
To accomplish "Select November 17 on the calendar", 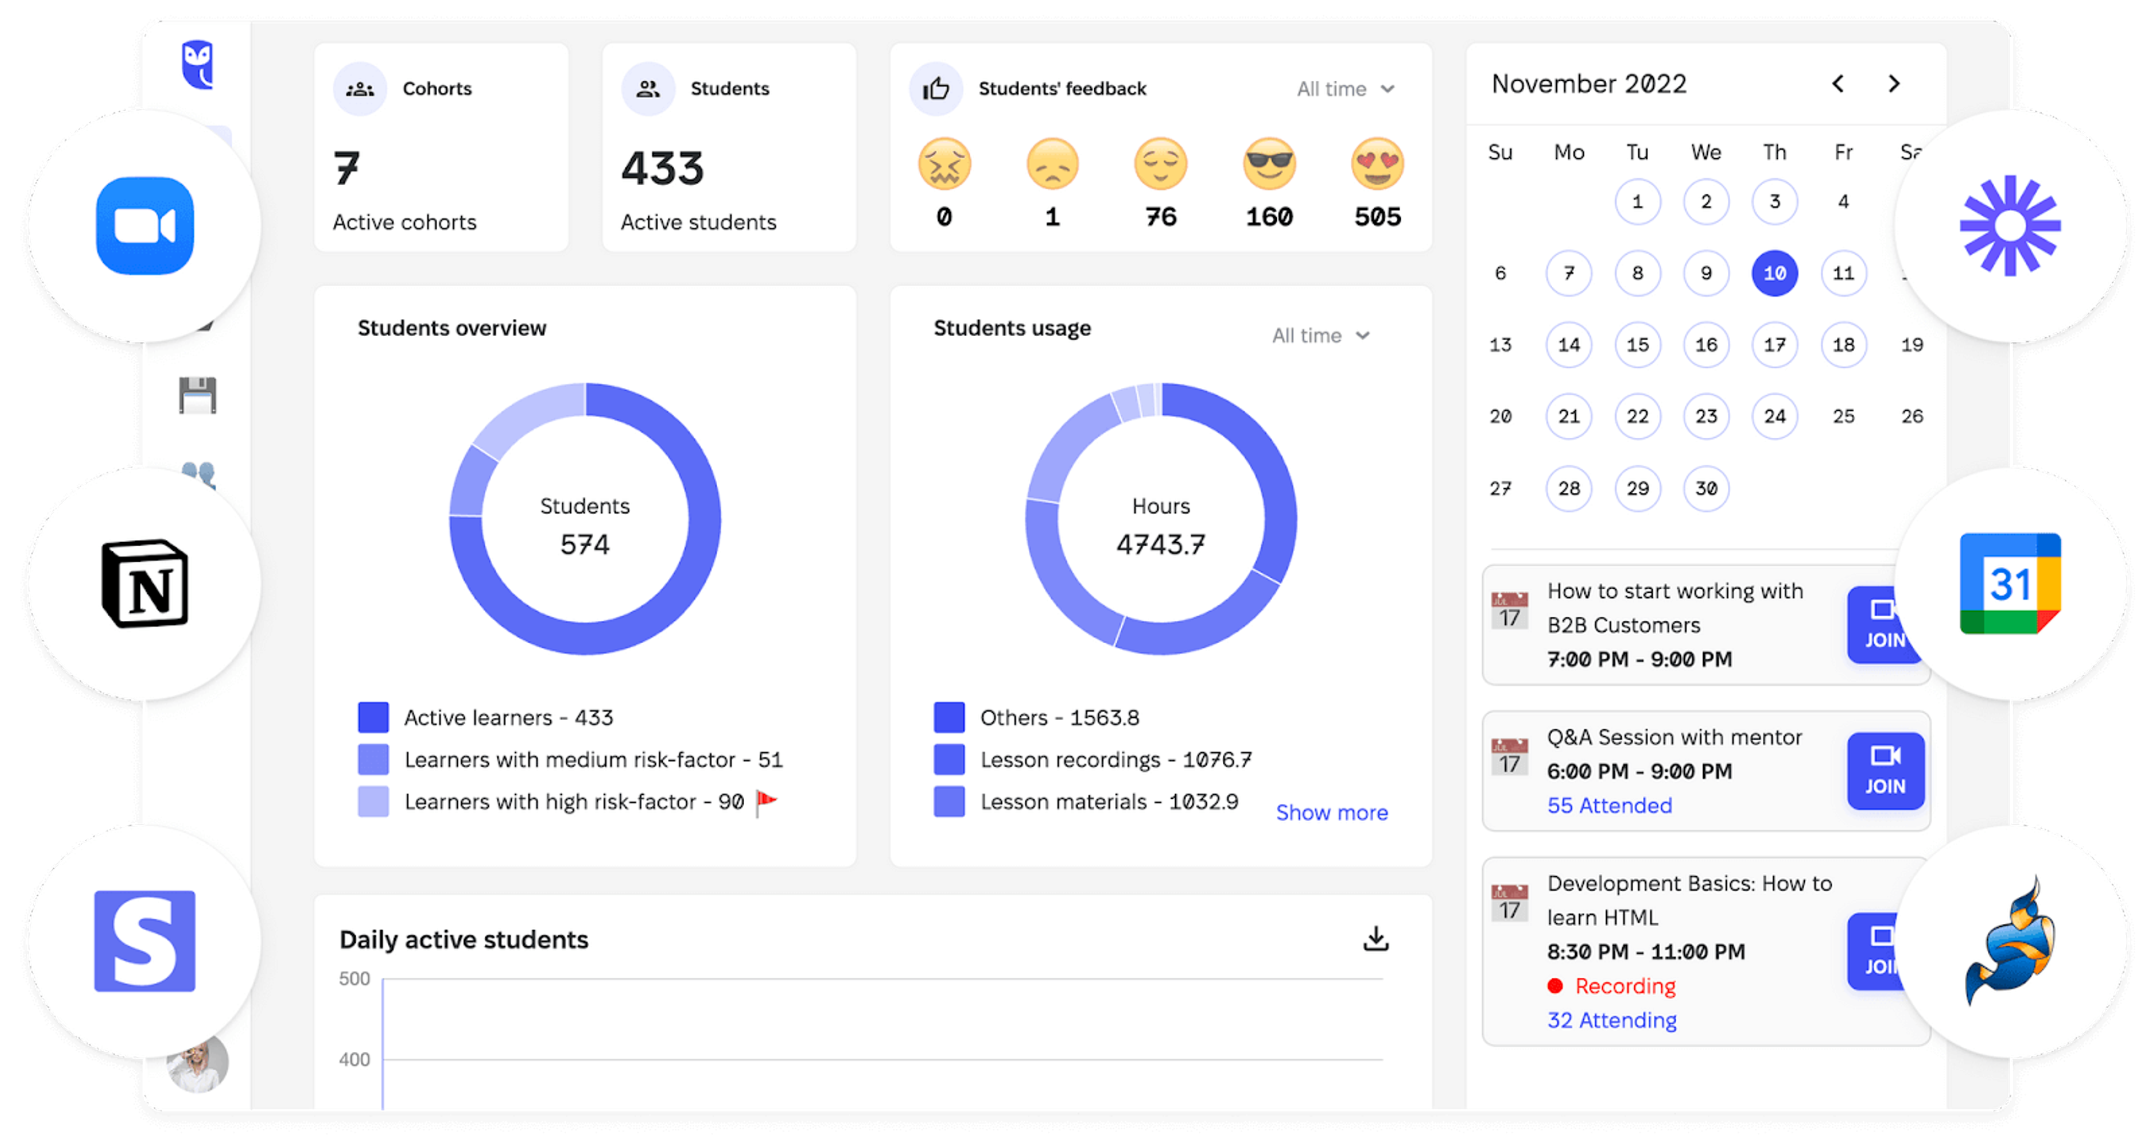I will pyautogui.click(x=1775, y=345).
